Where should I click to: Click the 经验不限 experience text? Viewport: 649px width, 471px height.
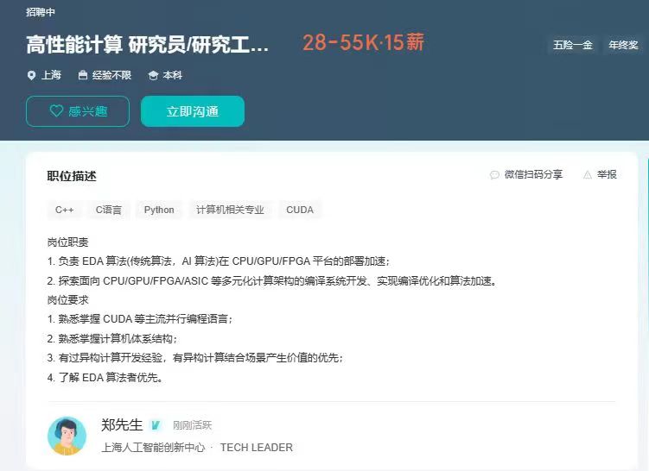pyautogui.click(x=111, y=75)
